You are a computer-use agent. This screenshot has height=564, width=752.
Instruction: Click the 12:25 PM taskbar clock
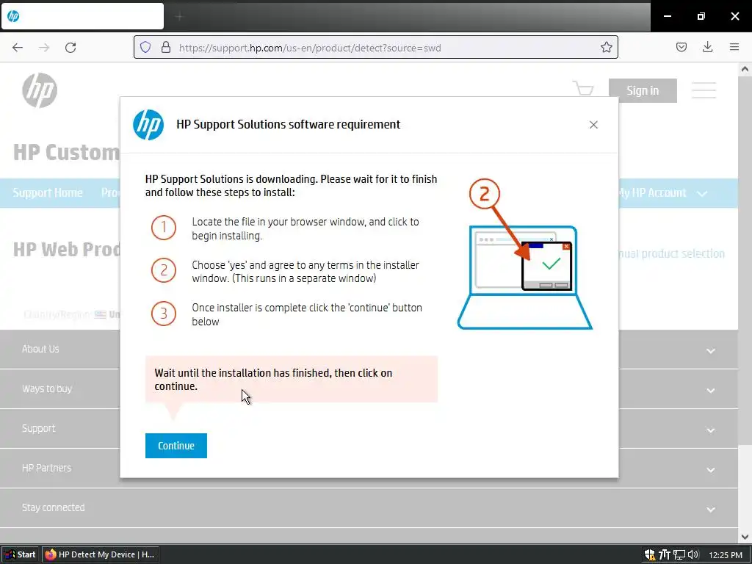tap(725, 555)
